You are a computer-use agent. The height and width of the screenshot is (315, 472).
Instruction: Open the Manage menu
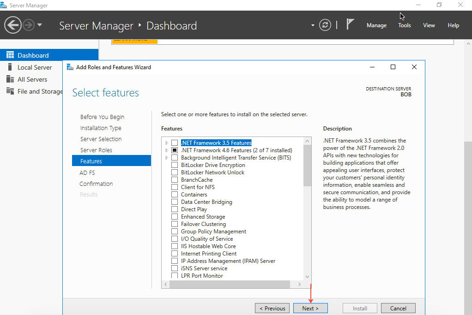coord(376,25)
